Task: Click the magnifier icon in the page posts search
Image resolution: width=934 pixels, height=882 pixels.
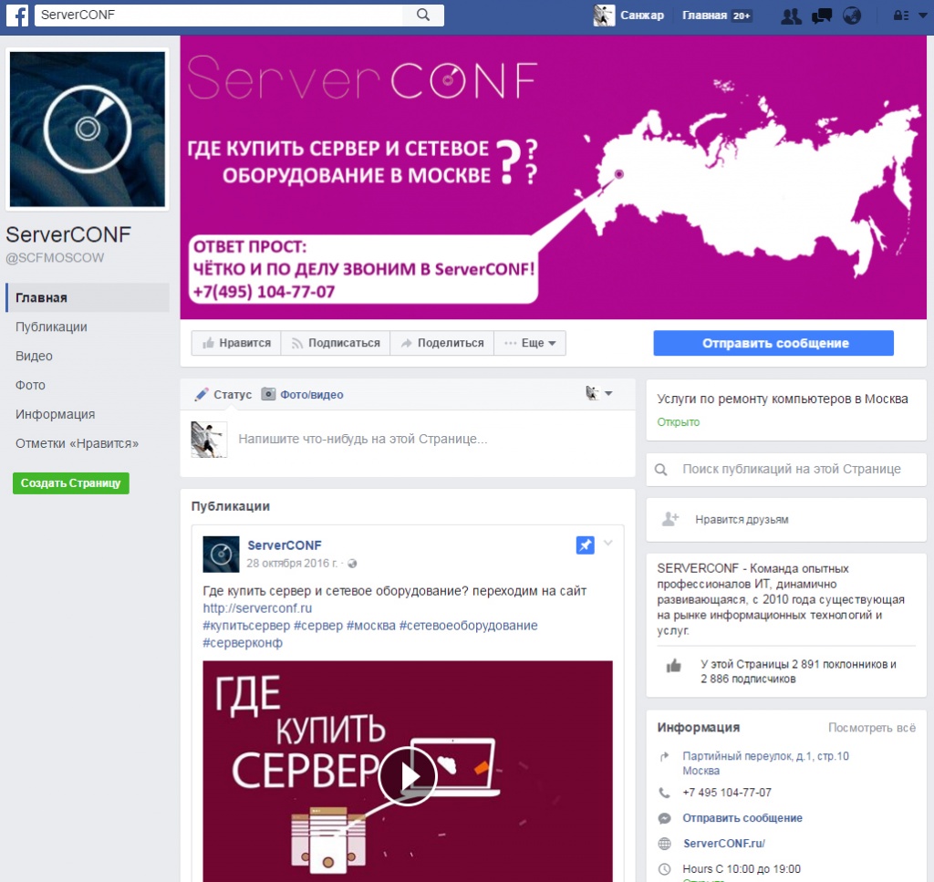Action: tap(660, 470)
